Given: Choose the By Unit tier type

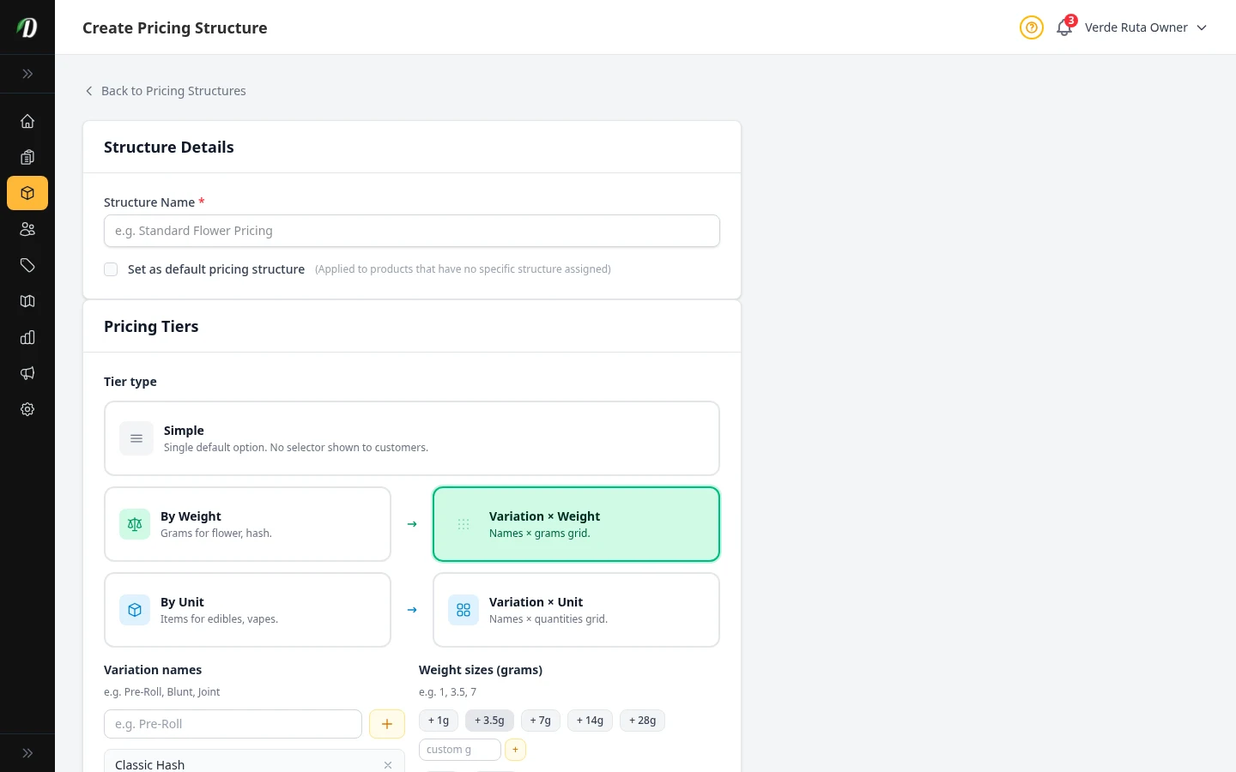Looking at the screenshot, I should click(x=247, y=609).
